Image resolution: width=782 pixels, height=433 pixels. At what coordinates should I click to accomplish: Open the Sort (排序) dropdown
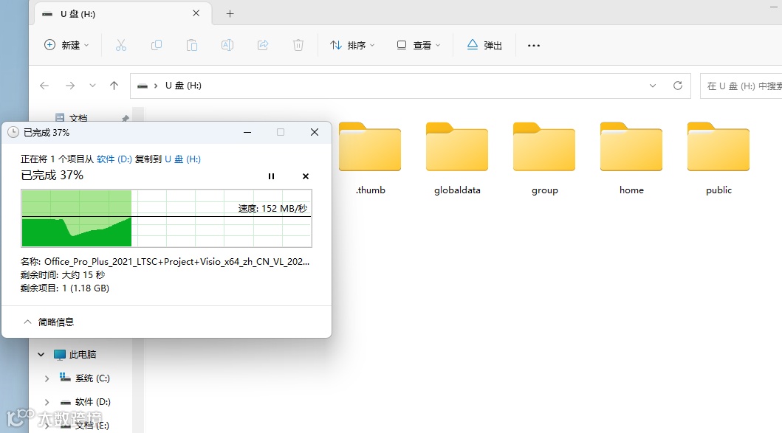[352, 45]
